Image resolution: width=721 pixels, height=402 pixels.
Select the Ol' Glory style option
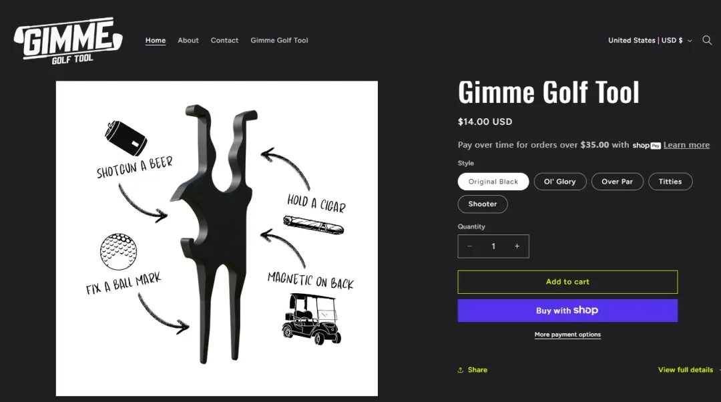point(559,182)
